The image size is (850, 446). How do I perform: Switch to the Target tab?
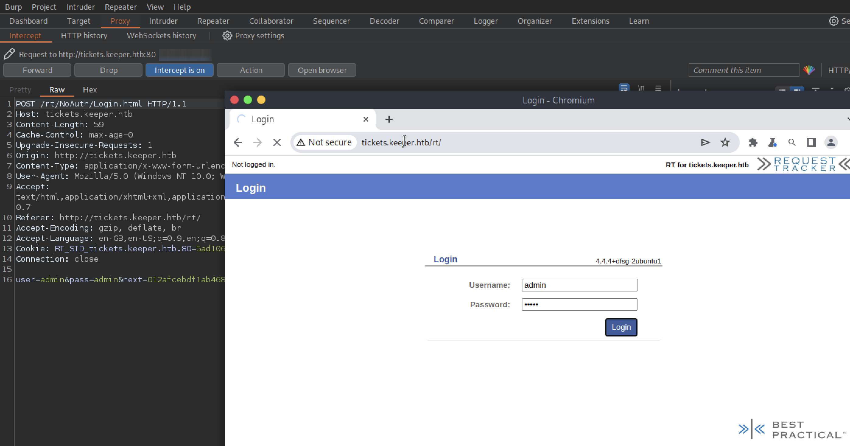(79, 21)
